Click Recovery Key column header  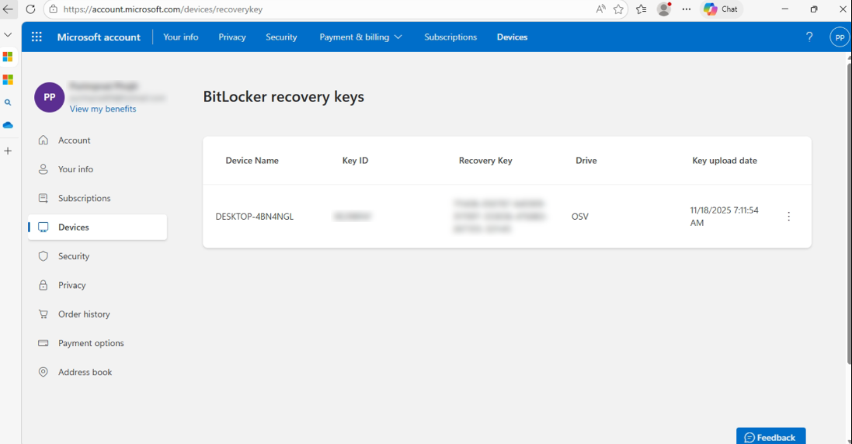click(x=485, y=161)
